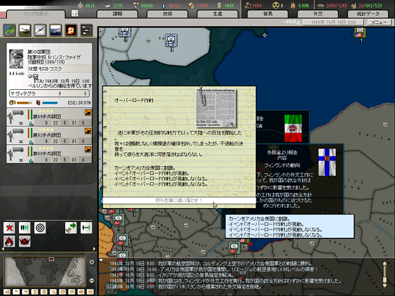
Task: Click the date display 1943年10月19日 to pause
Action: click(333, 22)
